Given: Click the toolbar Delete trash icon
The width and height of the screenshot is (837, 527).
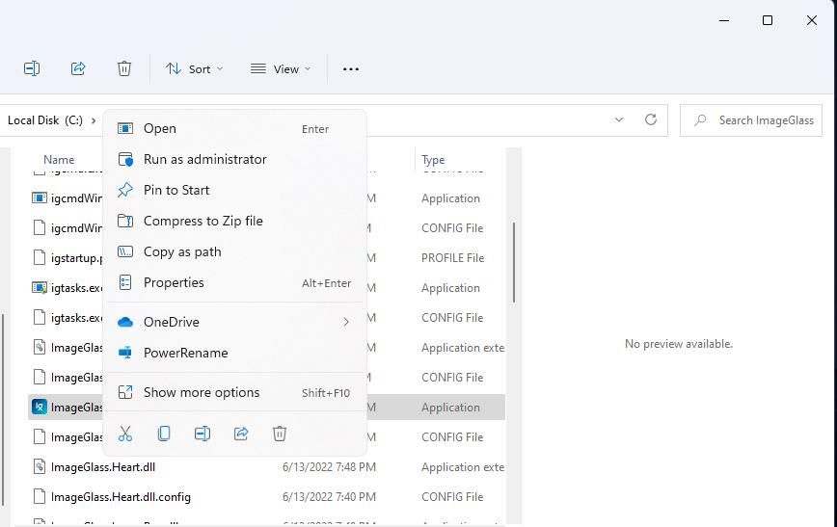Looking at the screenshot, I should [x=124, y=68].
